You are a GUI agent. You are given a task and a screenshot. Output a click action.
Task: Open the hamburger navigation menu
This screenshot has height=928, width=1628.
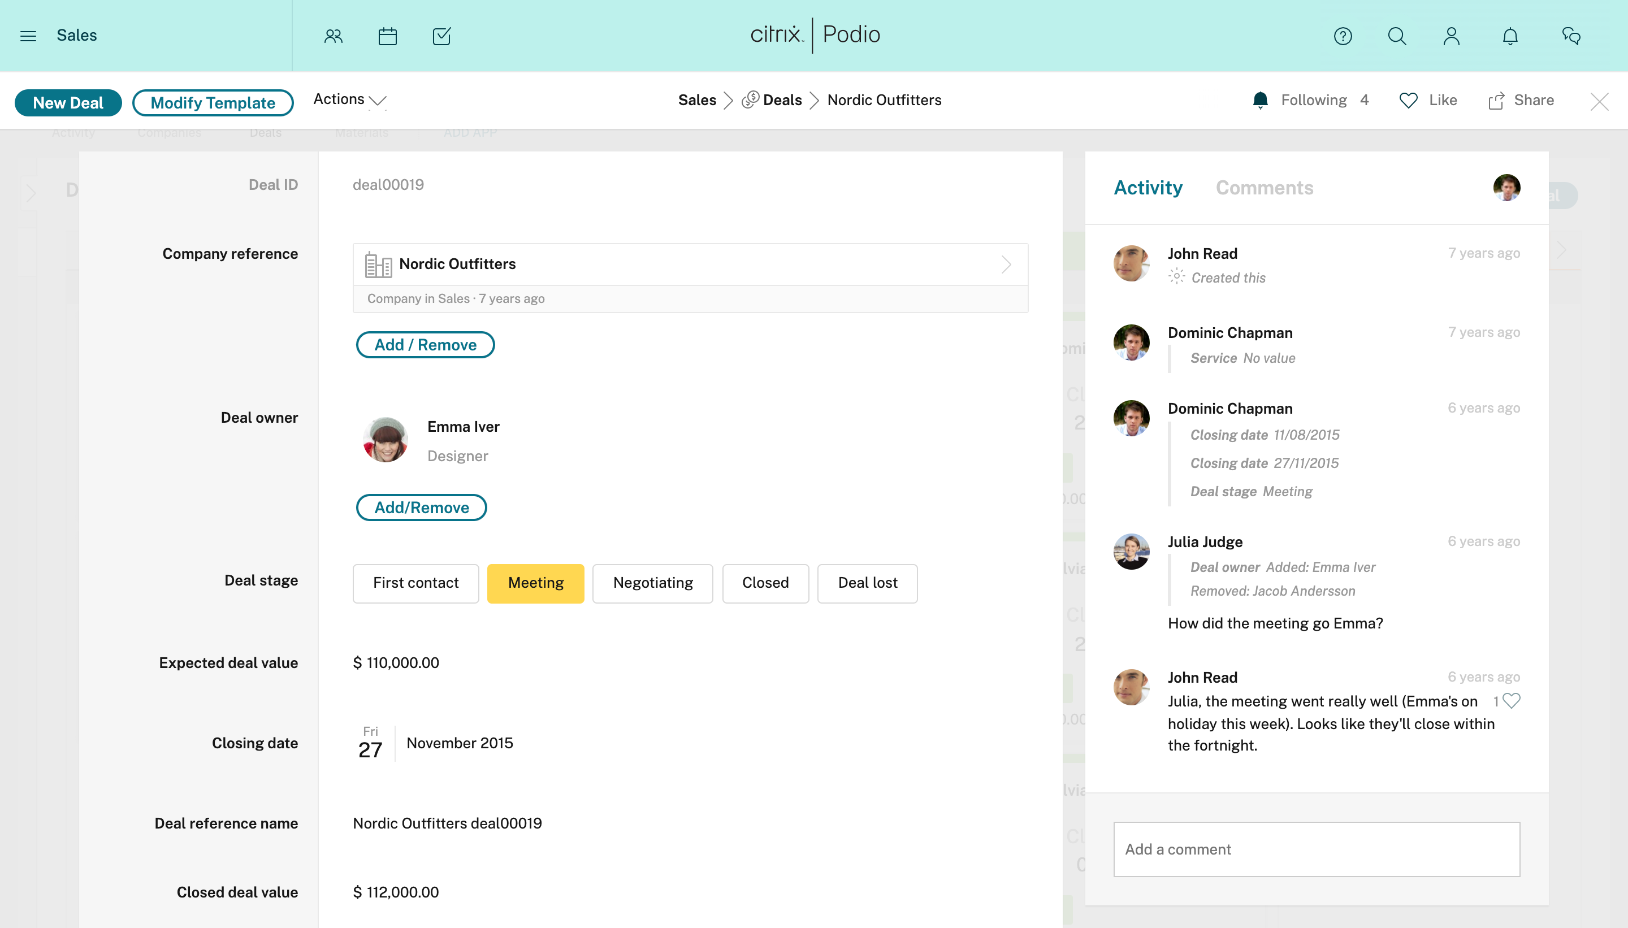pyautogui.click(x=28, y=36)
